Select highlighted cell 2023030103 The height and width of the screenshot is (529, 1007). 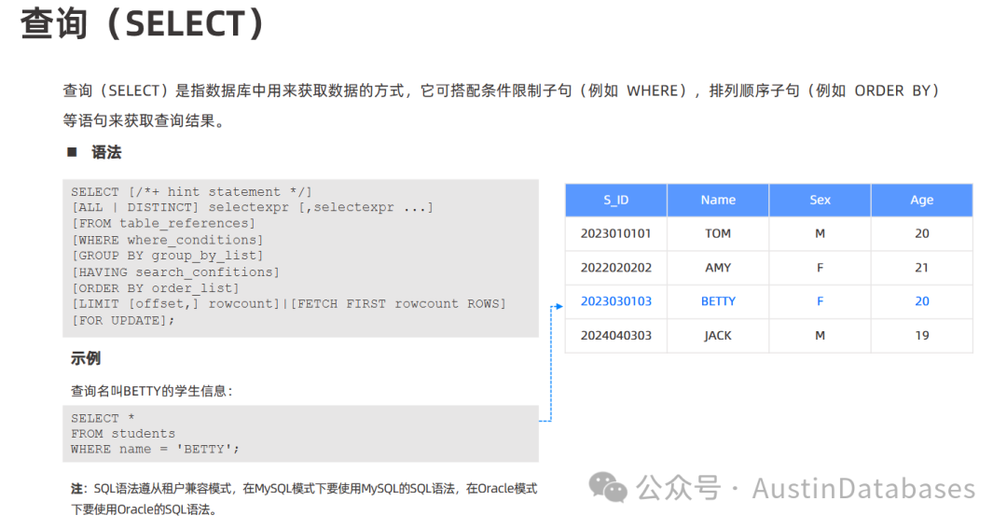[x=616, y=300]
